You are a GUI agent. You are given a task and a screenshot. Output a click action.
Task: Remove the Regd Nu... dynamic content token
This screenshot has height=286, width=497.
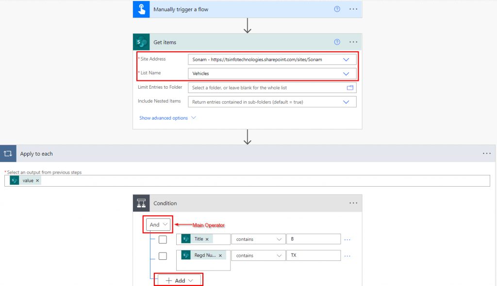220,255
